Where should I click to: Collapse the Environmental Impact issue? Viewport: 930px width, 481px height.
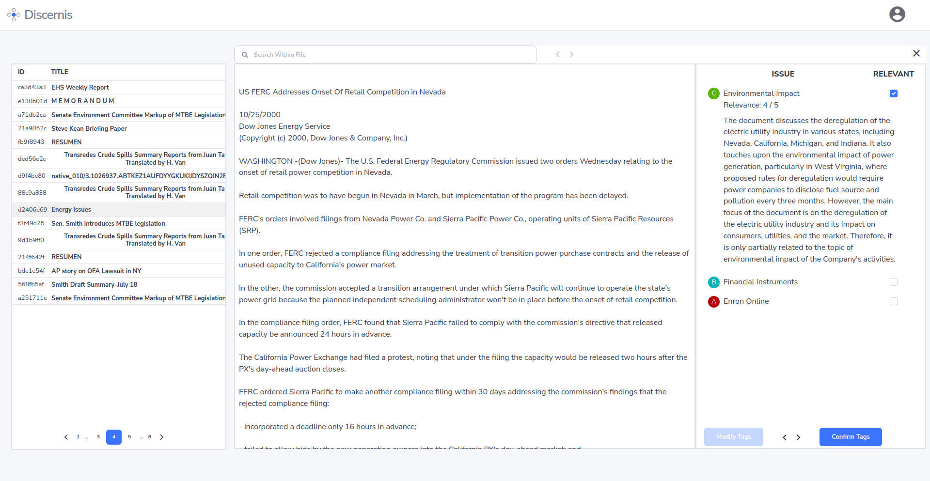761,93
